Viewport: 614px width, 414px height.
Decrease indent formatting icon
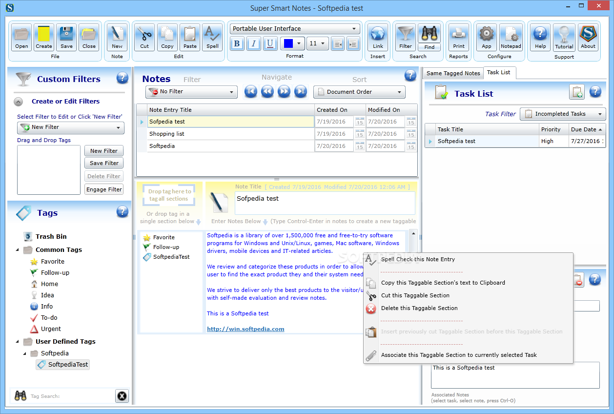click(338, 43)
